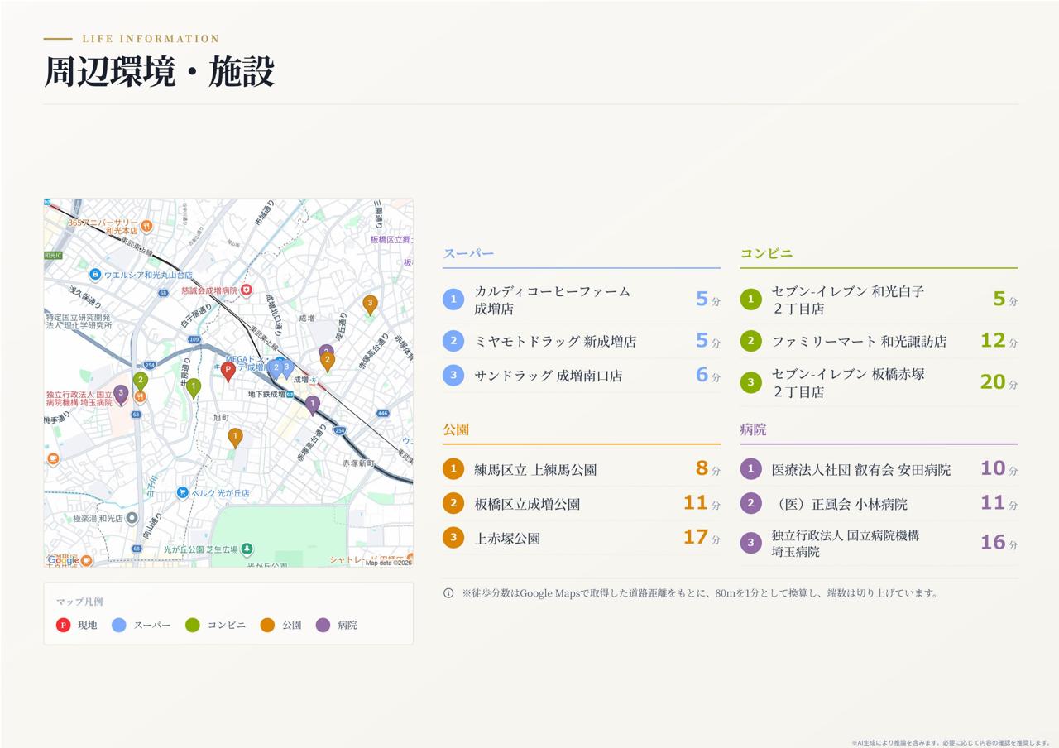Click purple map pin number 3
The width and height of the screenshot is (1059, 748).
pos(121,394)
